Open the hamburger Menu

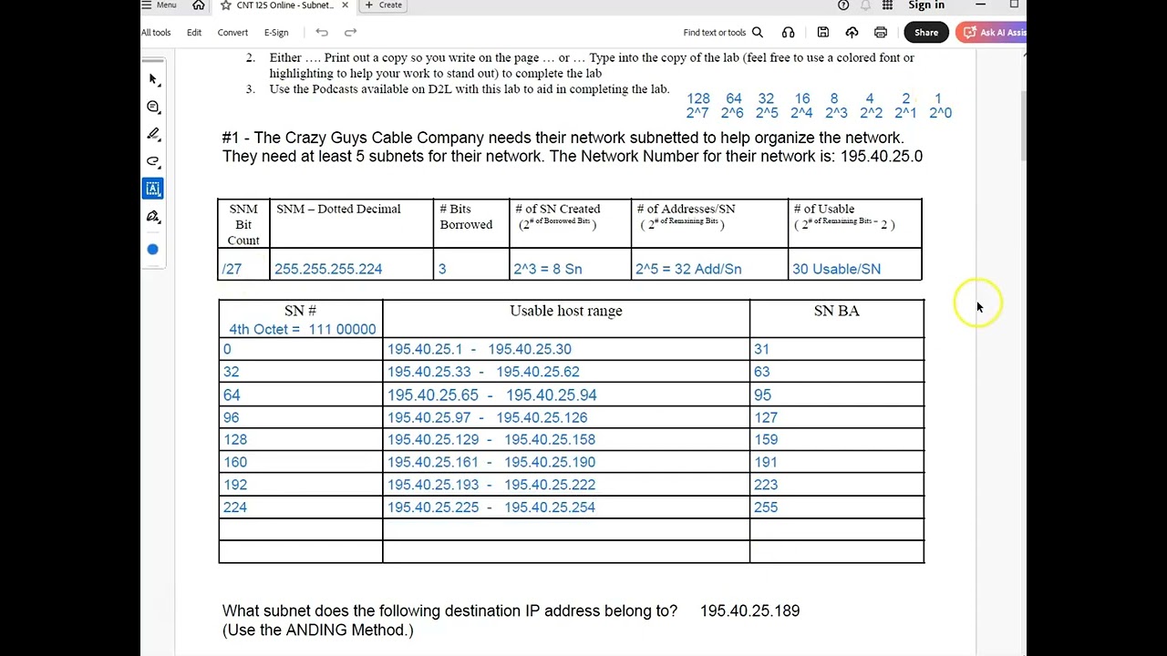pyautogui.click(x=160, y=5)
